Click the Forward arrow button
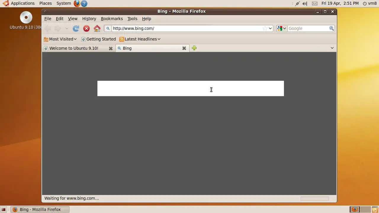Image resolution: width=379 pixels, height=213 pixels. (x=58, y=28)
